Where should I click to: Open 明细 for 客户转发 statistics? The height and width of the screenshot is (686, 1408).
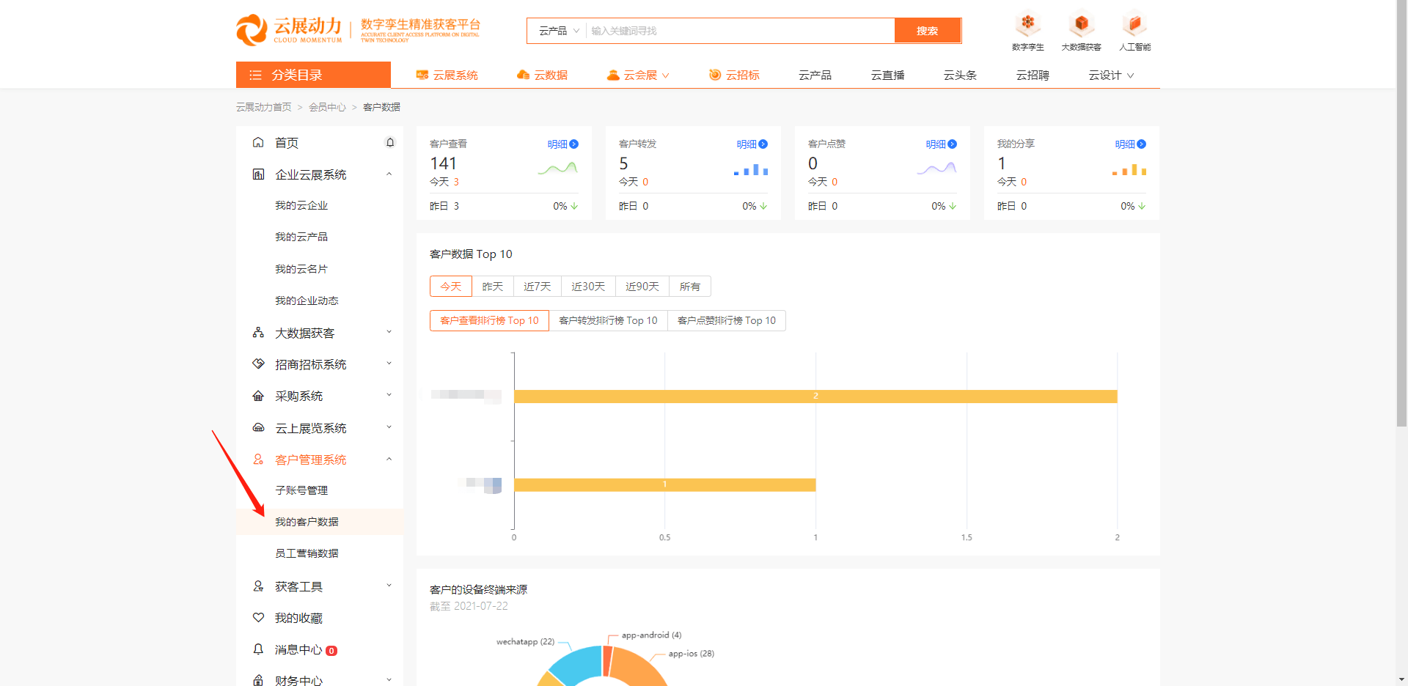point(752,144)
